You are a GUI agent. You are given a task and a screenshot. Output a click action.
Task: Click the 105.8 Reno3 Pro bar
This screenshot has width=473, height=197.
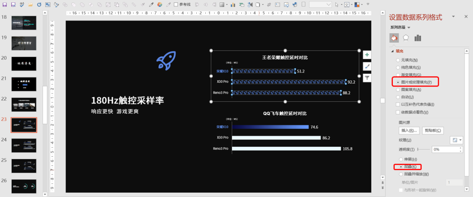pyautogui.click(x=286, y=149)
